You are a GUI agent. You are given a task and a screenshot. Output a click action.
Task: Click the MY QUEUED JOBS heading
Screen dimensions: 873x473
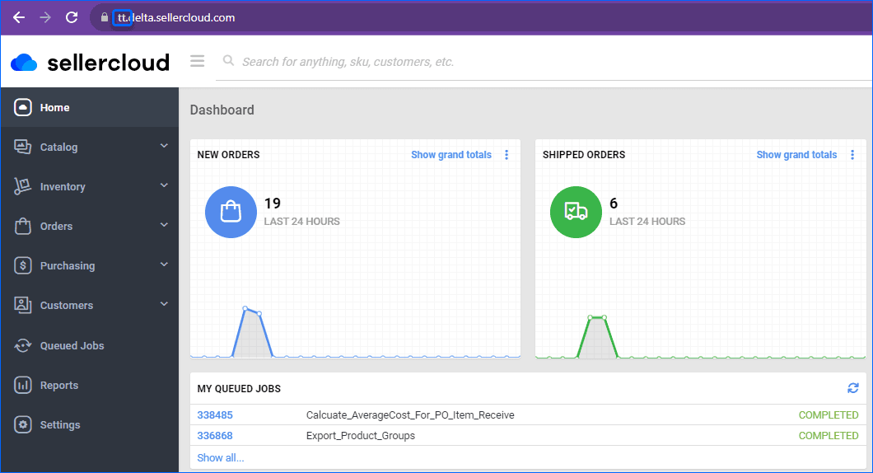point(239,389)
